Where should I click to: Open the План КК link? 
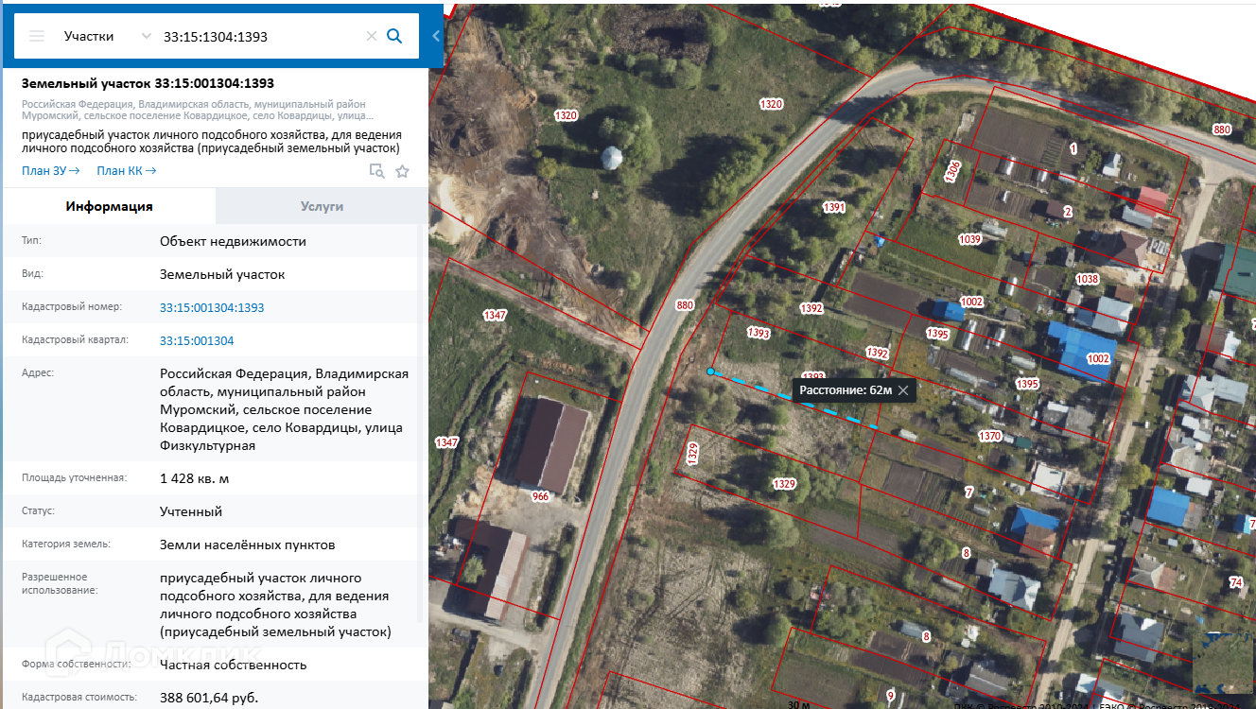point(127,171)
